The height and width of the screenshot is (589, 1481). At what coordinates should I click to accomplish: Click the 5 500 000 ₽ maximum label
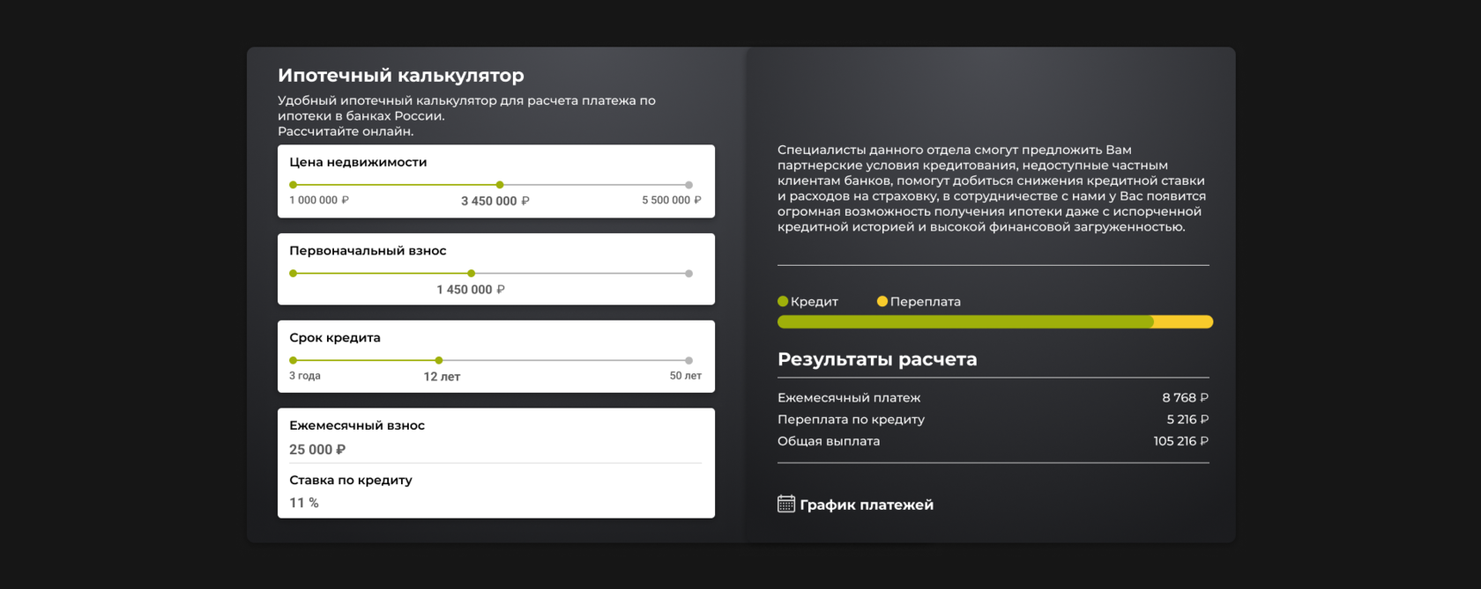click(x=672, y=200)
